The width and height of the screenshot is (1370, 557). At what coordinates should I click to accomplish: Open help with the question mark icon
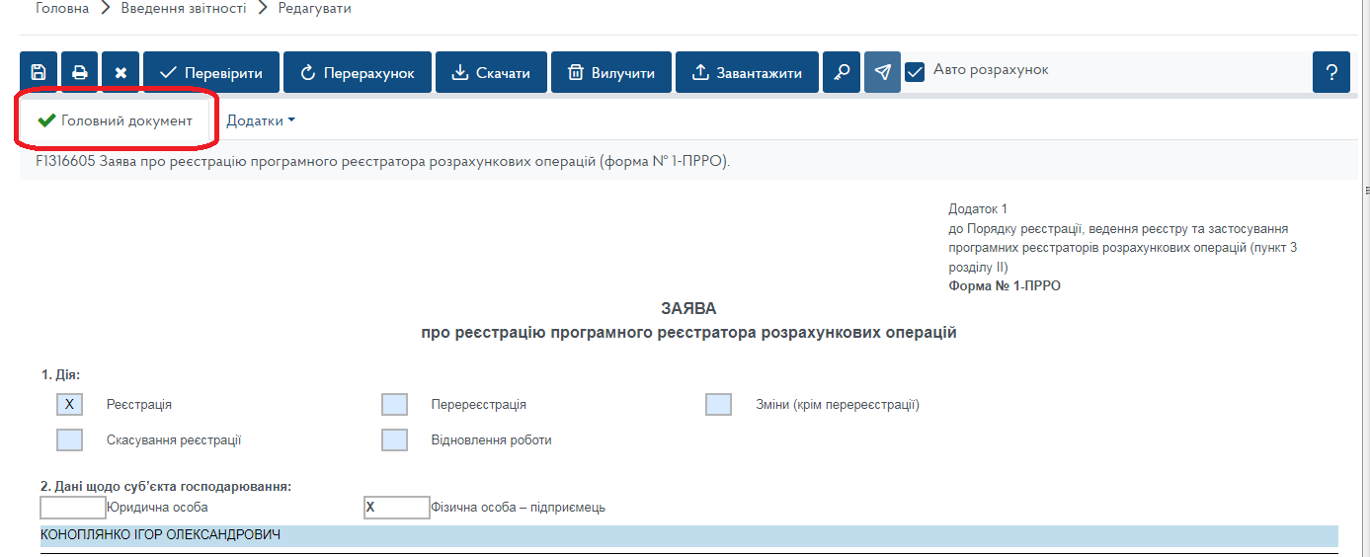coord(1331,72)
